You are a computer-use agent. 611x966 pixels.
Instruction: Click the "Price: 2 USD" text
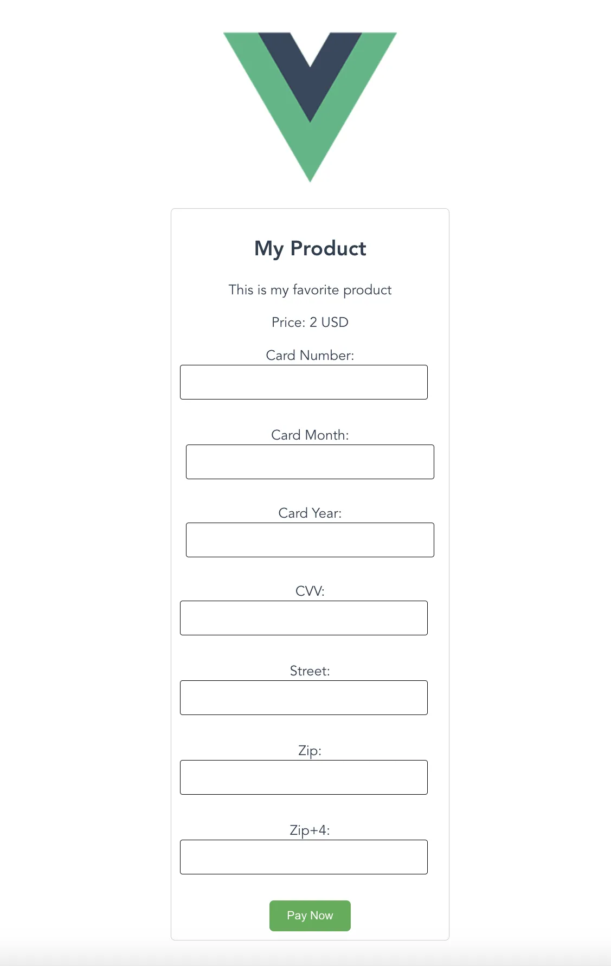tap(310, 323)
